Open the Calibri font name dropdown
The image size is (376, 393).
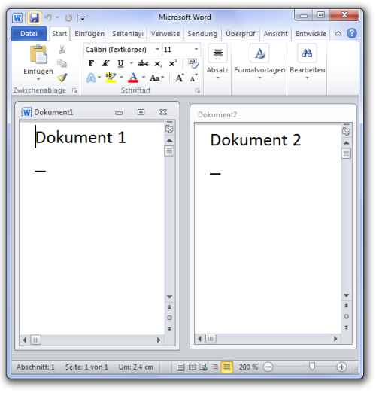pyautogui.click(x=157, y=50)
